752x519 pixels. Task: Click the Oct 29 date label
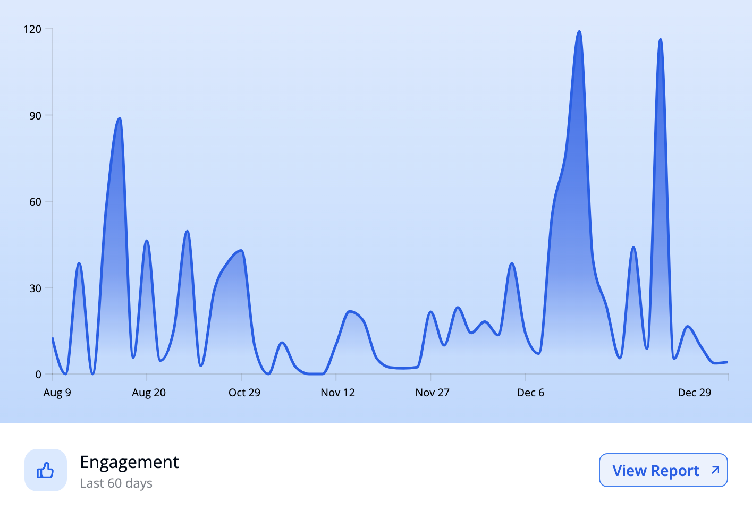pyautogui.click(x=244, y=393)
